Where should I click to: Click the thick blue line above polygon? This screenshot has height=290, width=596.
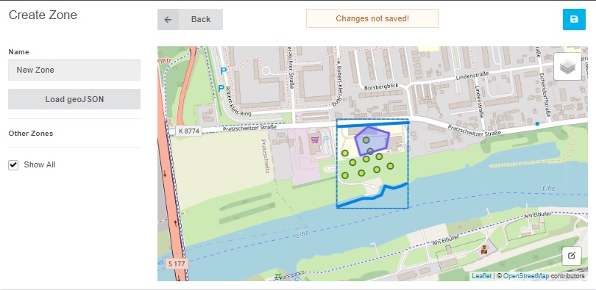pos(372,124)
